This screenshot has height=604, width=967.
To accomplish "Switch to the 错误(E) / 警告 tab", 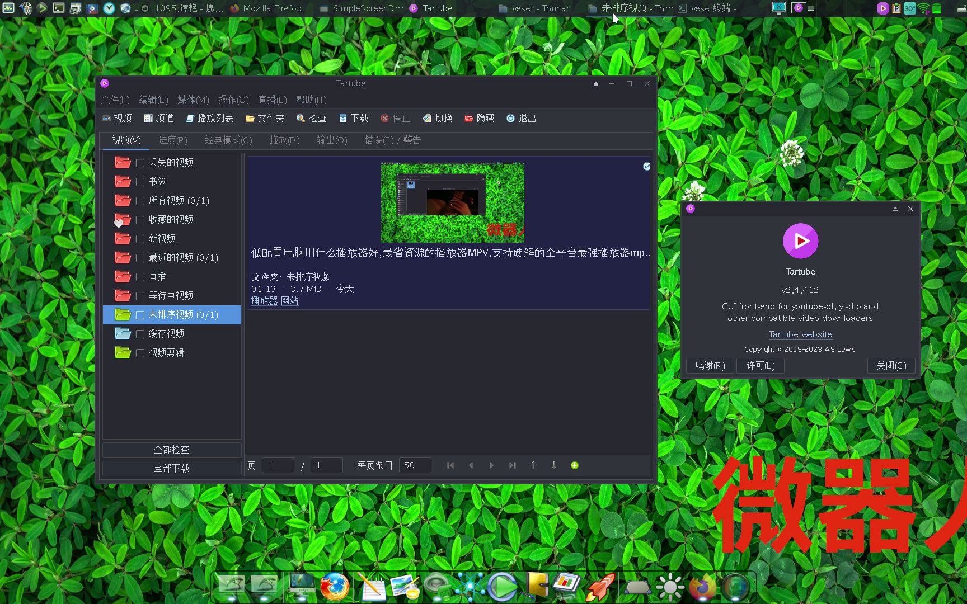I will click(392, 140).
